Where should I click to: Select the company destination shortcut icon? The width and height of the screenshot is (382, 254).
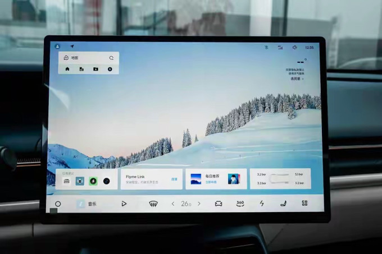[81, 70]
